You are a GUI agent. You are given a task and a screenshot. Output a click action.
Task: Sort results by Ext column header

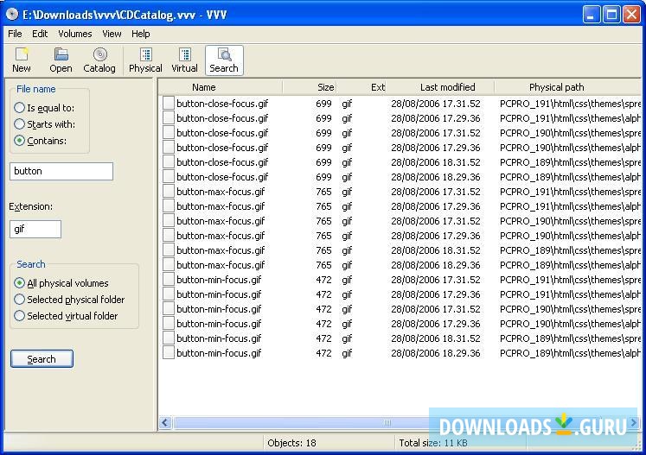click(361, 87)
